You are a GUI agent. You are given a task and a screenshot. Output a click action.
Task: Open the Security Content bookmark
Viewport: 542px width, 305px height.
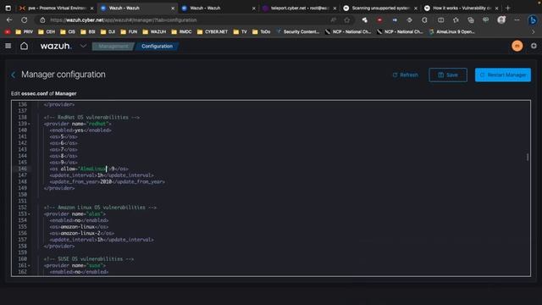point(298,32)
